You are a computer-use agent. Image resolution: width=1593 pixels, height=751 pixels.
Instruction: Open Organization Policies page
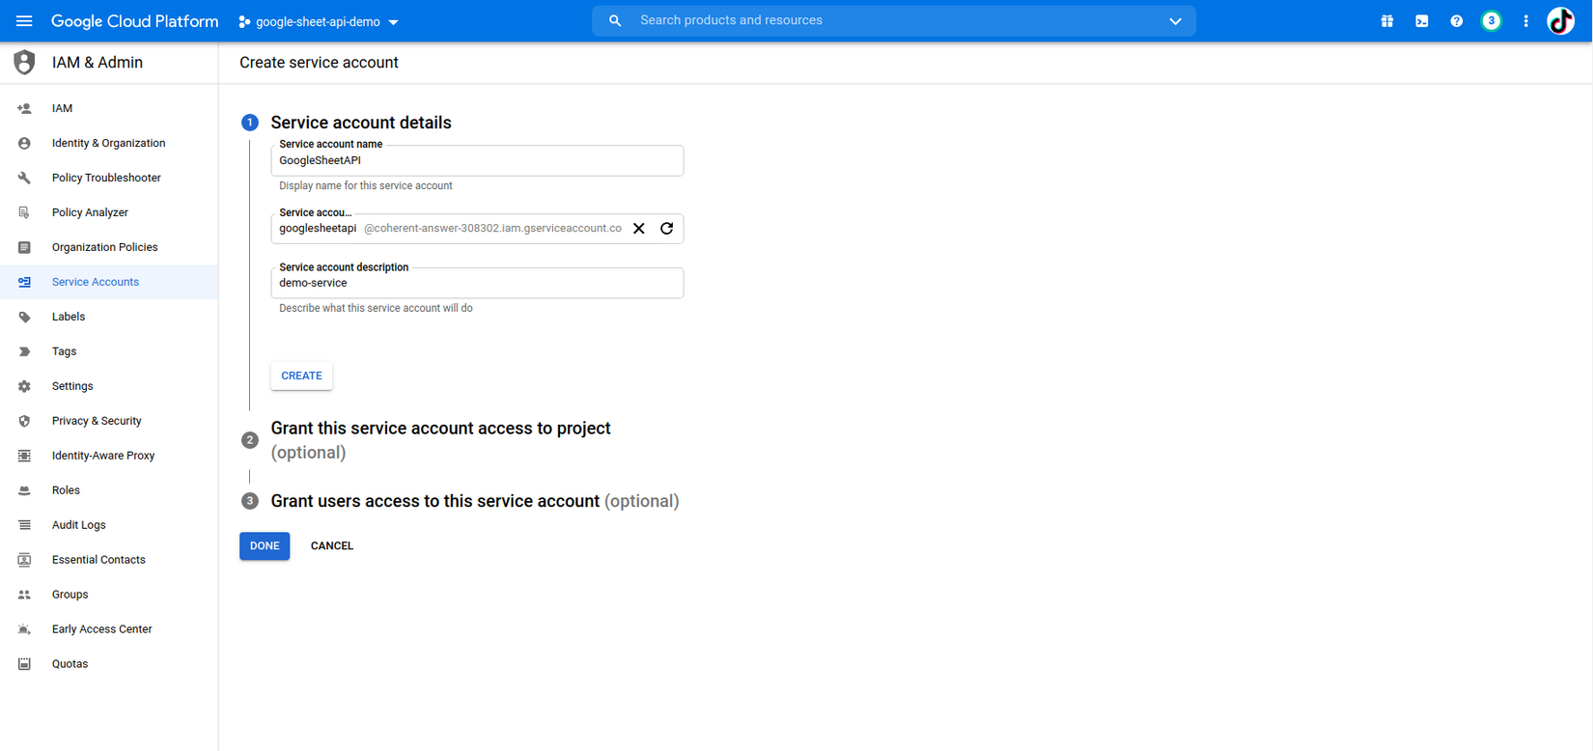pos(109,247)
